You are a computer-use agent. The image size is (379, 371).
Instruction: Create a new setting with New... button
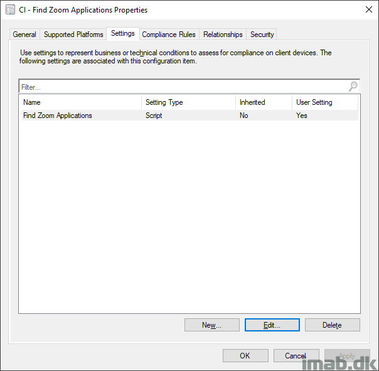point(212,325)
